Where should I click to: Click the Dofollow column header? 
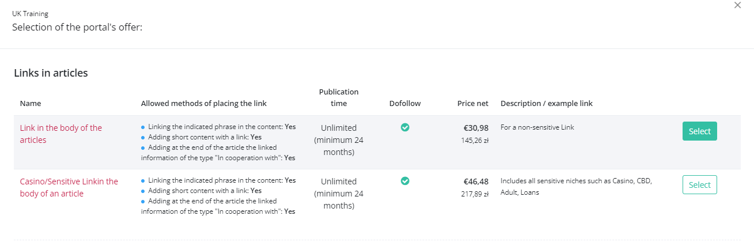[x=405, y=104]
